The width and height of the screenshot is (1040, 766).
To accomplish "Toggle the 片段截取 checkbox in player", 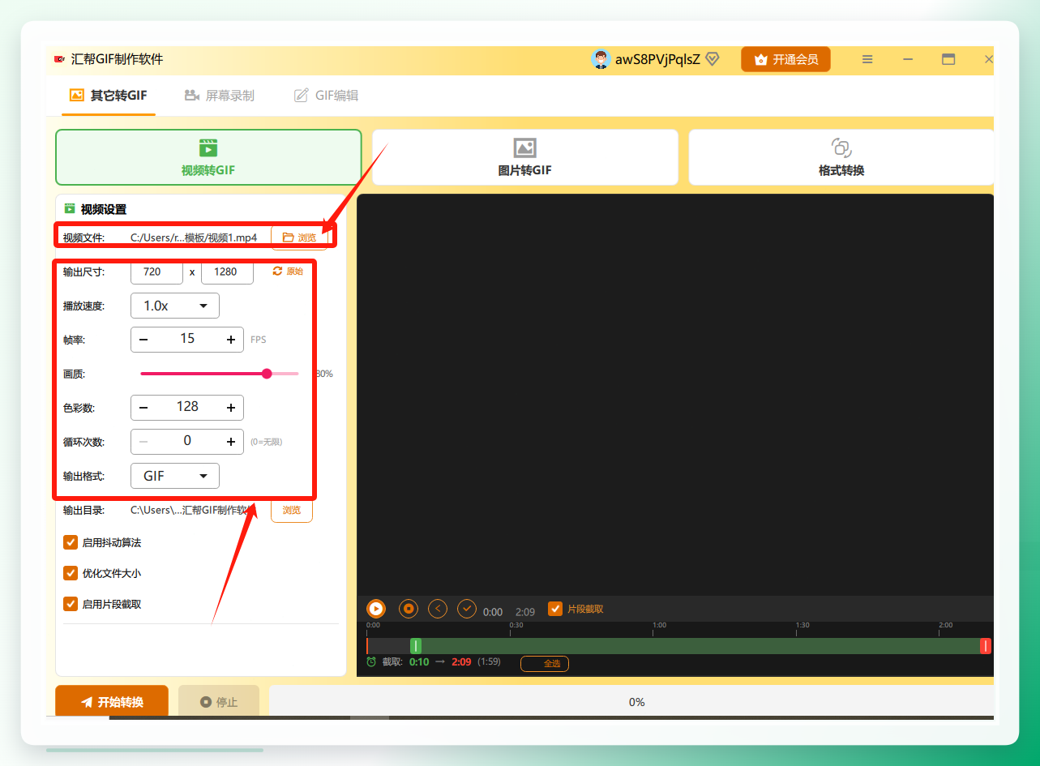I will click(555, 609).
